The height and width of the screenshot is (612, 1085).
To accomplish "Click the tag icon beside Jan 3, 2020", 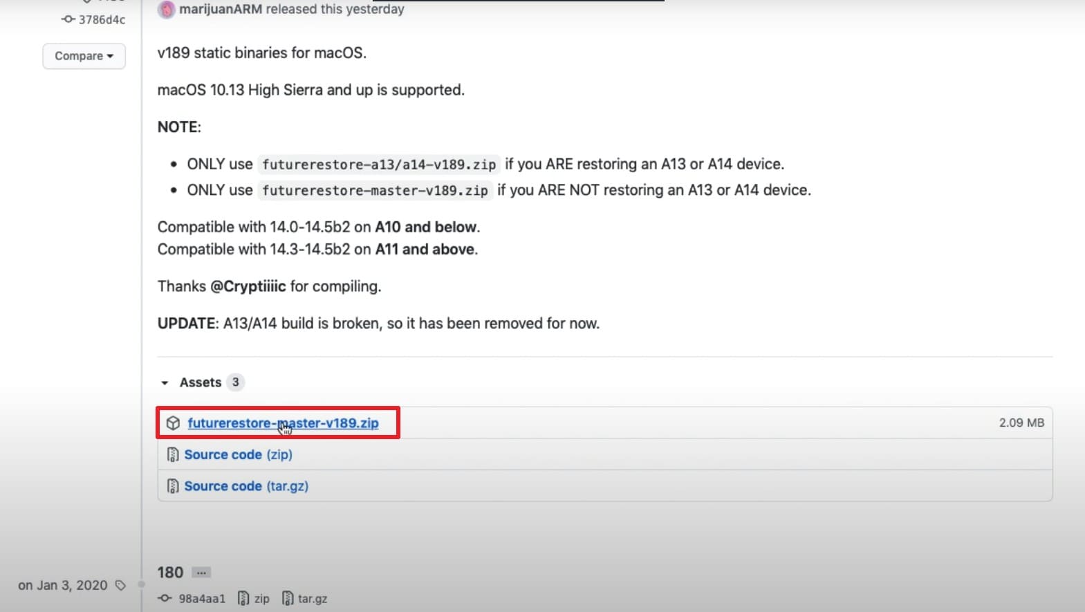I will tap(120, 586).
